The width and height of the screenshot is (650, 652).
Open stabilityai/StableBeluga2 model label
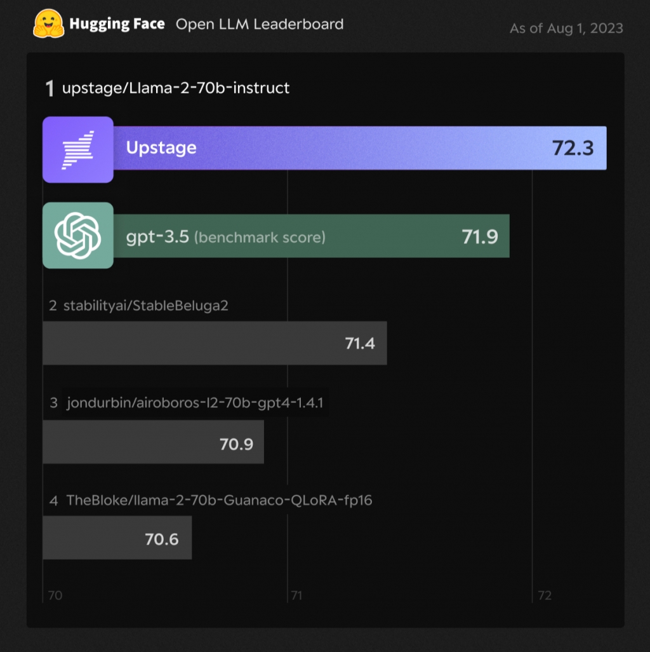click(x=145, y=306)
